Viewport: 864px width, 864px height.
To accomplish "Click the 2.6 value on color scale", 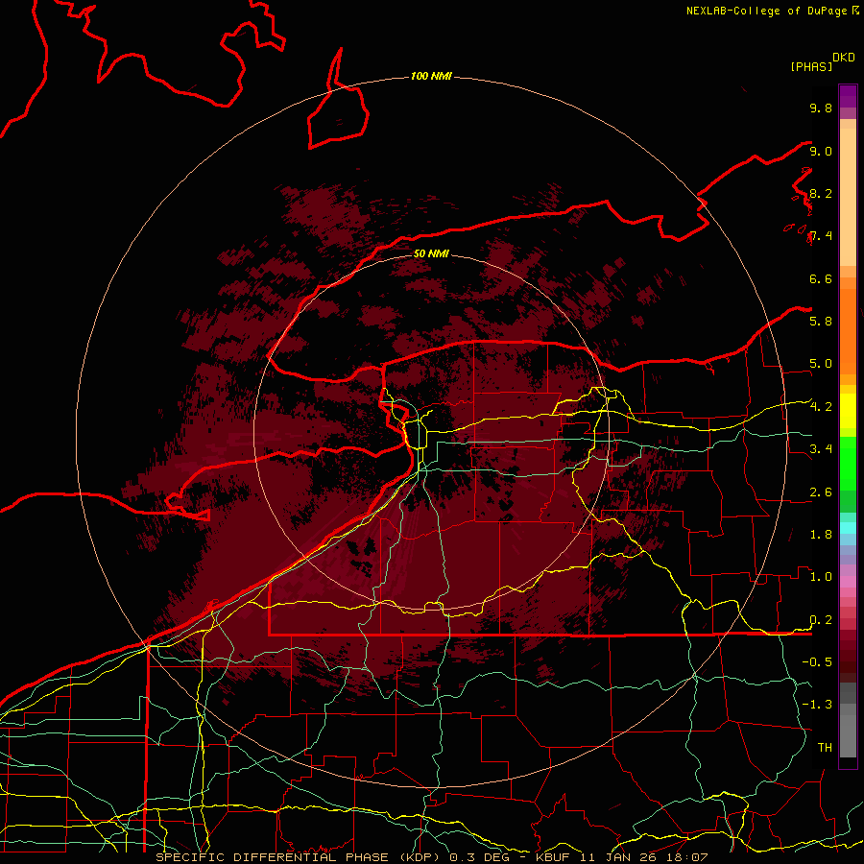I will [x=821, y=492].
